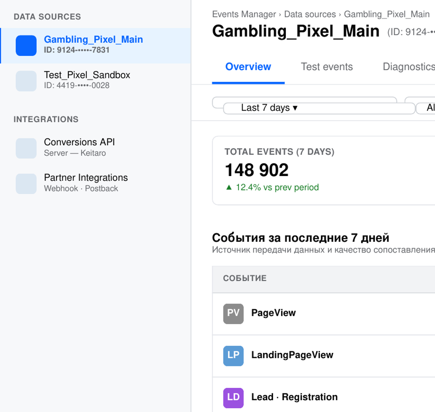Click the Test_Pixel_Sandbox source icon
Image resolution: width=435 pixels, height=412 pixels.
point(26,81)
